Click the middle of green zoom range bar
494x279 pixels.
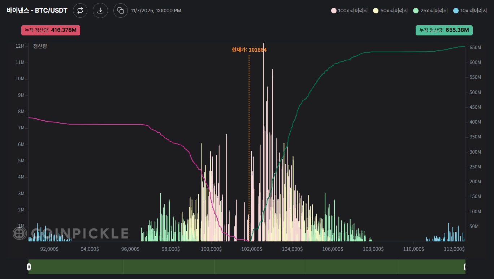pyautogui.click(x=247, y=267)
